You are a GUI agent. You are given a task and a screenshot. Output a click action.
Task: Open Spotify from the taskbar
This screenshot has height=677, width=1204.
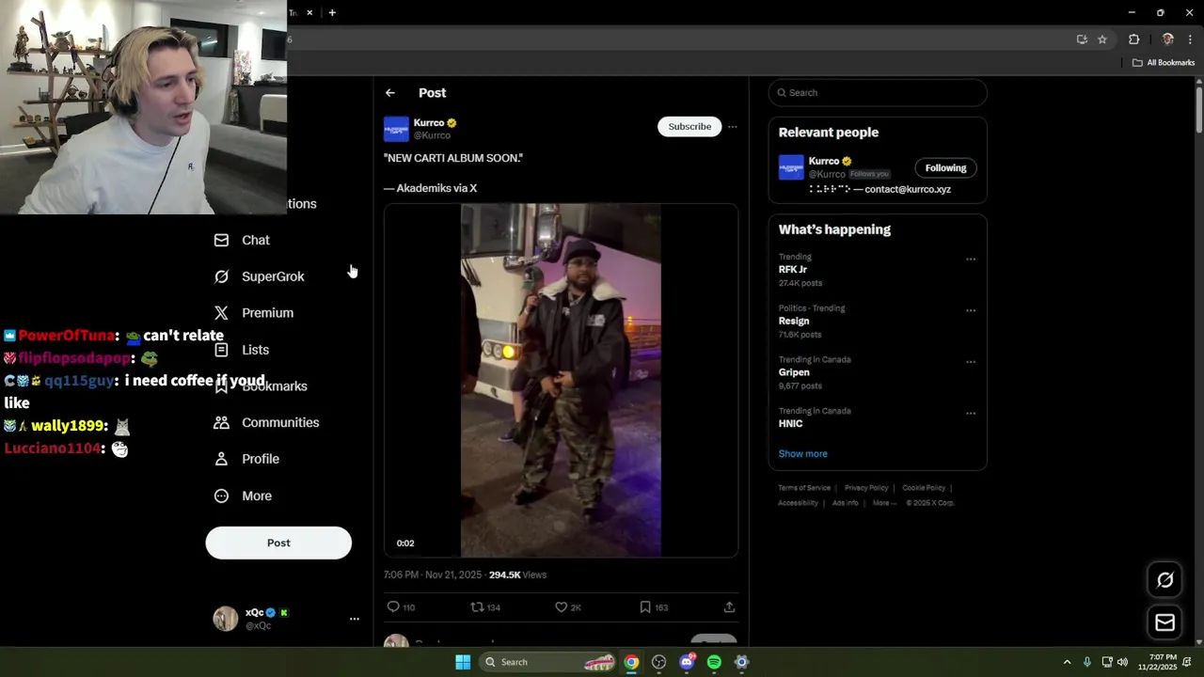coord(714,662)
